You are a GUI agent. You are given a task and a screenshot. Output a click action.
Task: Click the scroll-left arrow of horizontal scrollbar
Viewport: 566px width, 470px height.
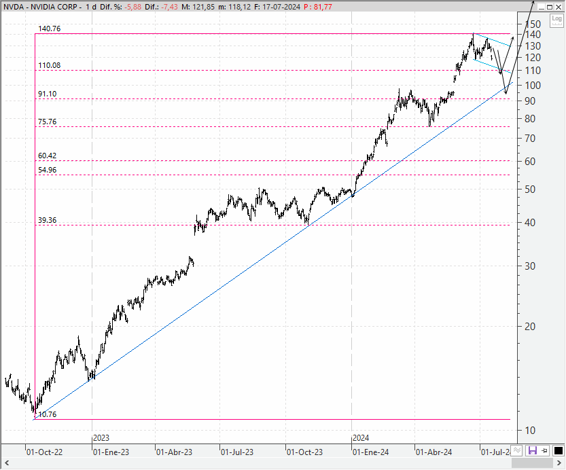7,463
